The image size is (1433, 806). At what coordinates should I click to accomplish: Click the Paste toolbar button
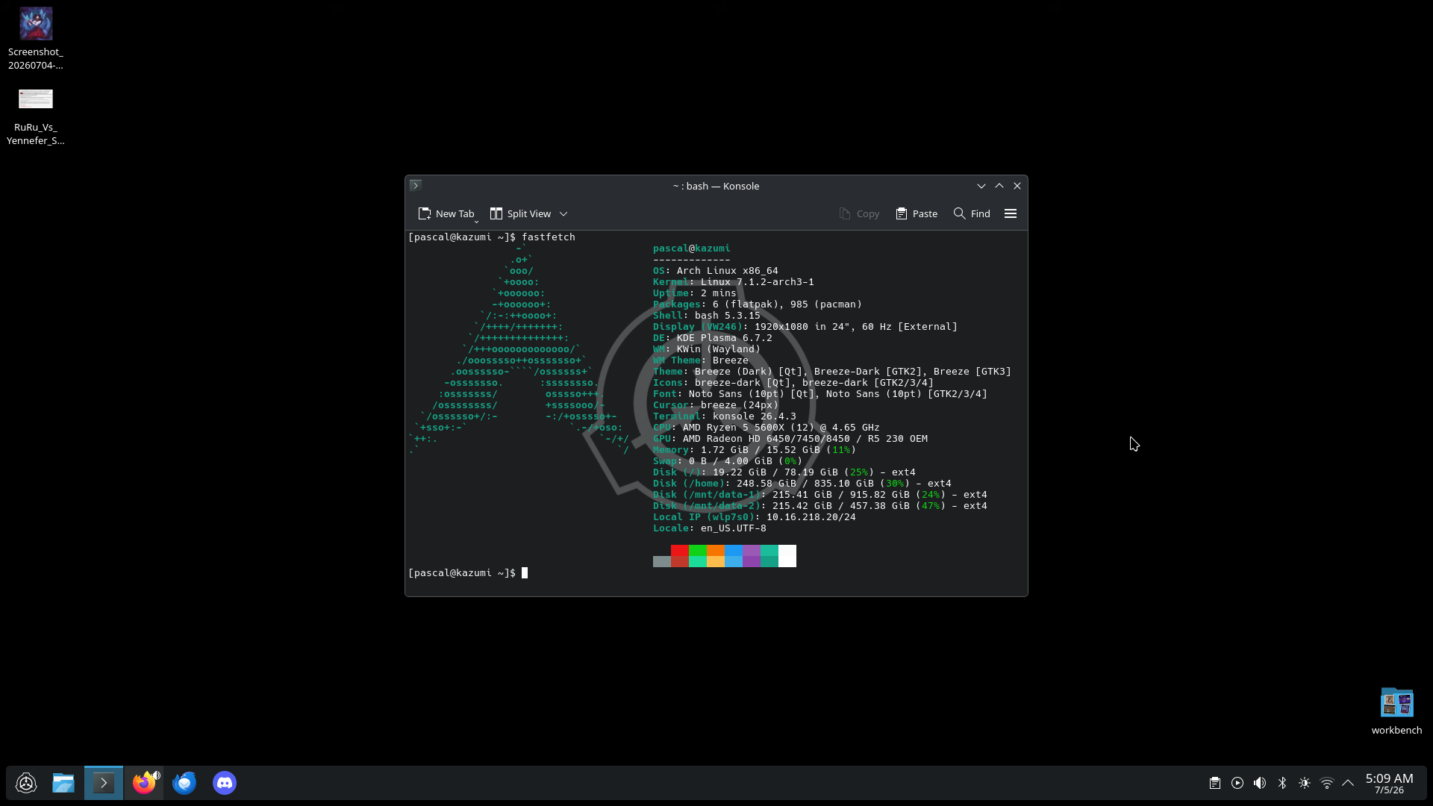pos(917,213)
